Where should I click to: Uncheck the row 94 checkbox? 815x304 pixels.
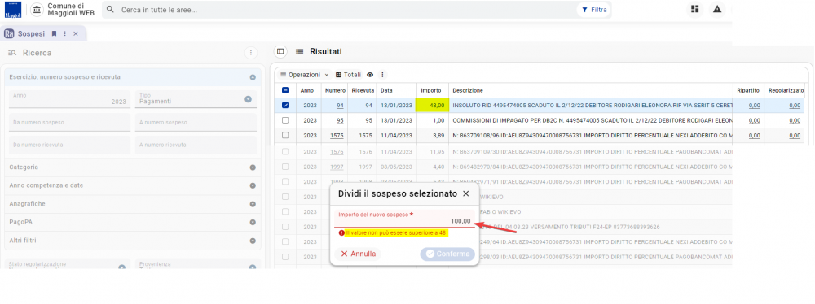pos(284,106)
